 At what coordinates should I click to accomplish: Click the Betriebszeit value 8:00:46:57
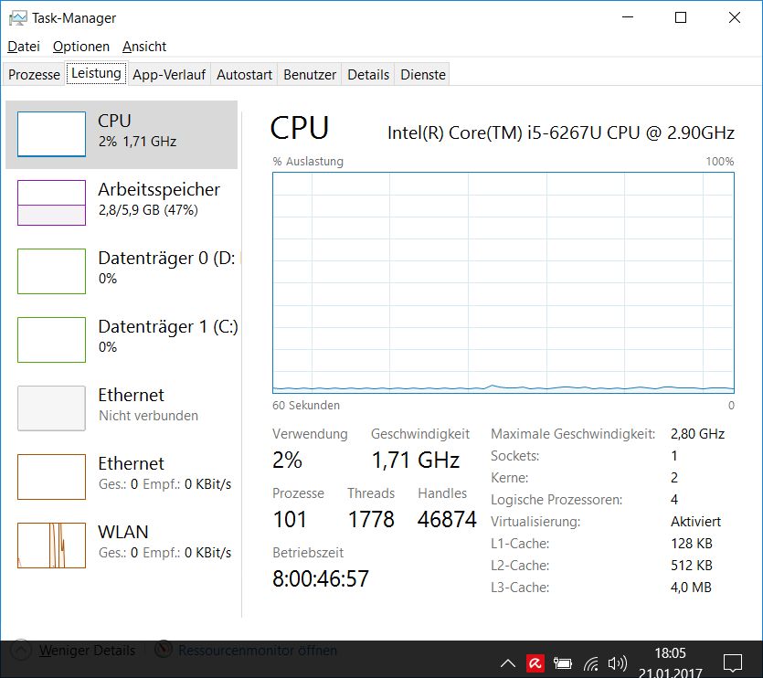[x=321, y=578]
